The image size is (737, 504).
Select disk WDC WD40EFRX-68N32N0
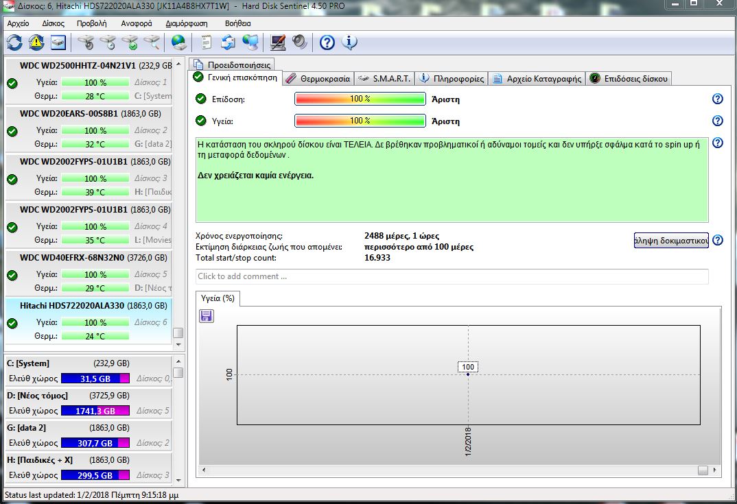pos(89,273)
